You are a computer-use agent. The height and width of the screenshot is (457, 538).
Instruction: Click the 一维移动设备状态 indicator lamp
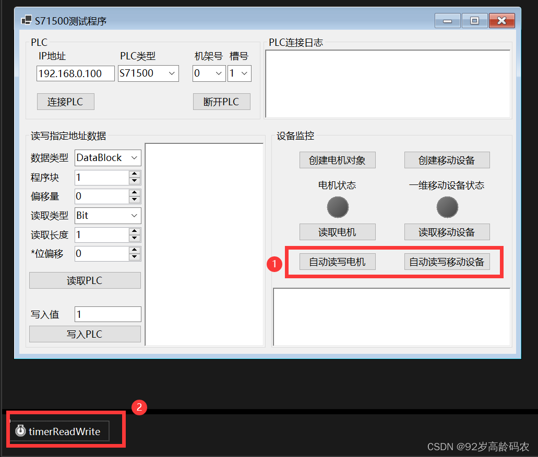point(447,207)
